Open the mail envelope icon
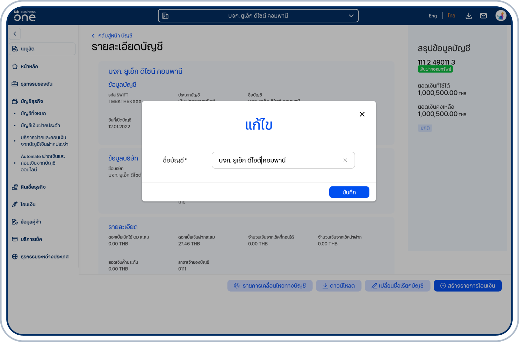 (x=483, y=16)
